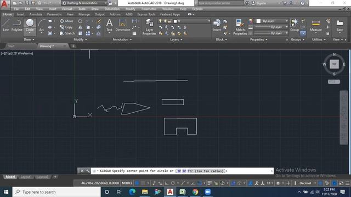Open Chrome from the taskbar

[195, 192]
